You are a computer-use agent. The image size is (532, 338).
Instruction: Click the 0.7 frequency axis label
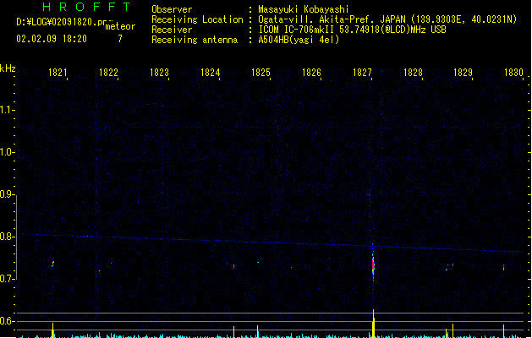coord(7,279)
